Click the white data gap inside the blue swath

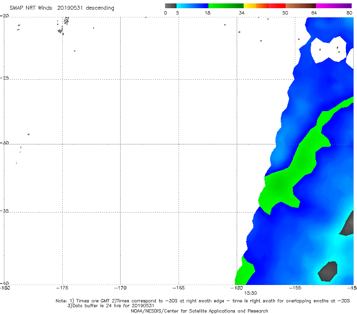(329, 50)
